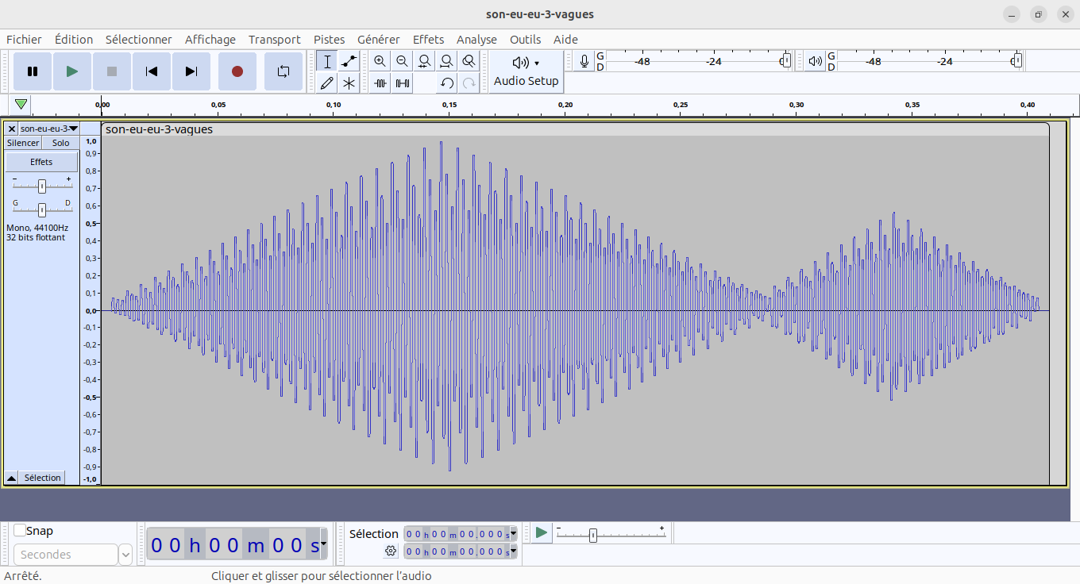1080x584 pixels.
Task: Click the Sélection button in the track panel
Action: (42, 478)
